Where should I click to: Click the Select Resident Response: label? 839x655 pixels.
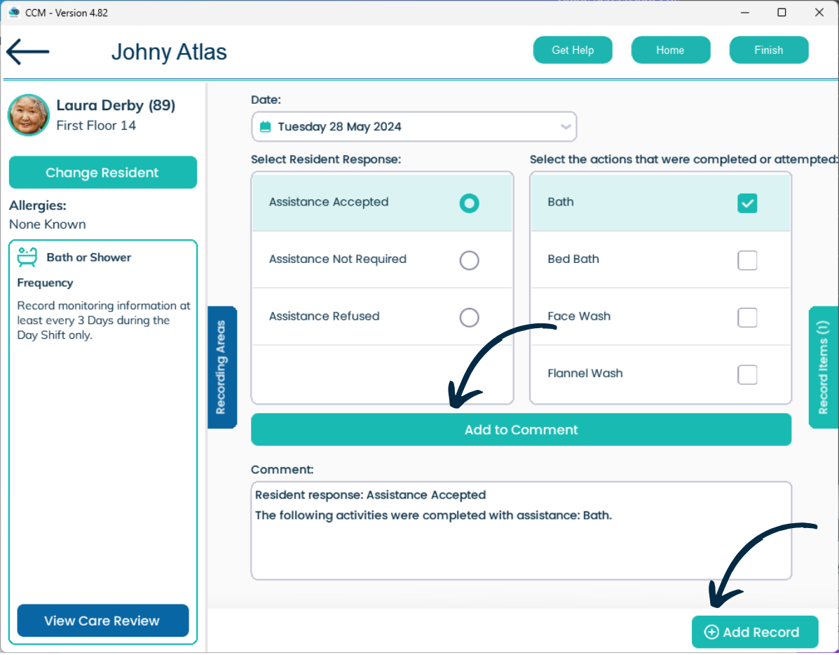coord(326,160)
